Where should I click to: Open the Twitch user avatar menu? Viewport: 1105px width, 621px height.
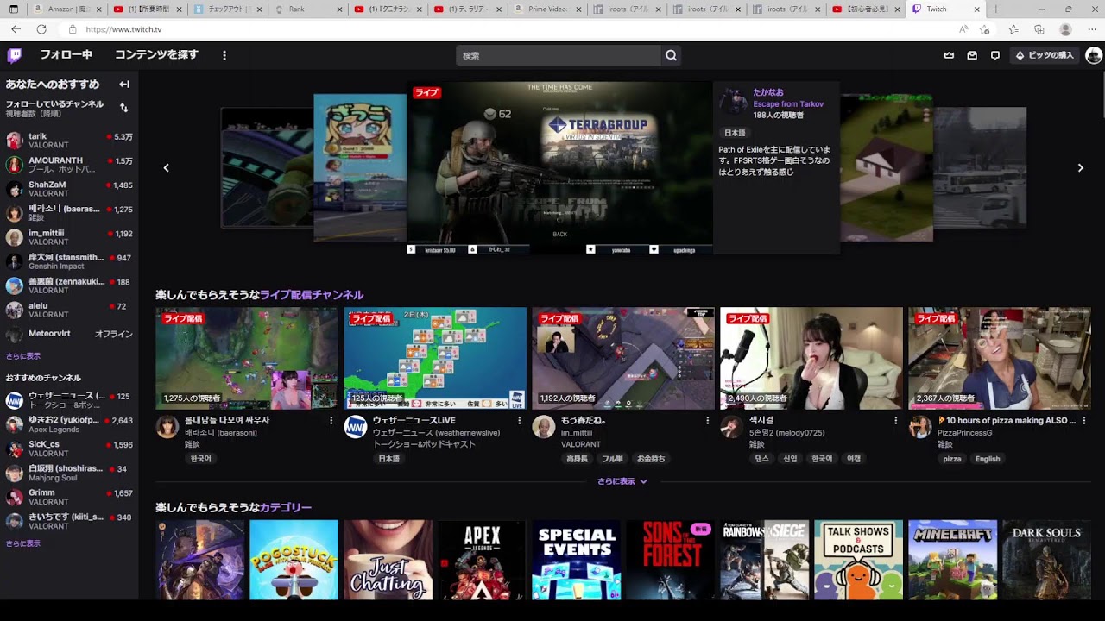click(1094, 55)
